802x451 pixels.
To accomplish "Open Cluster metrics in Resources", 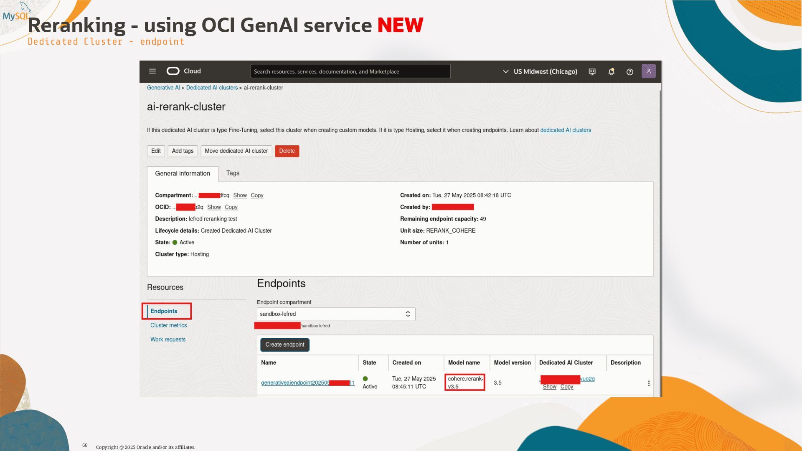I will pyautogui.click(x=169, y=325).
